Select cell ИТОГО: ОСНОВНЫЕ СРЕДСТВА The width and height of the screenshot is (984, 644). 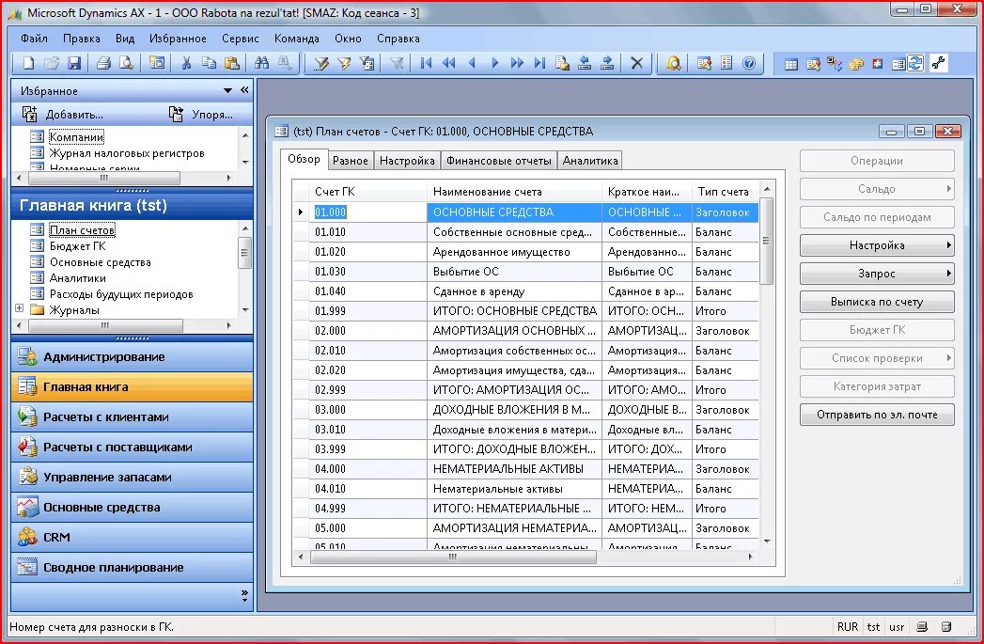[515, 311]
